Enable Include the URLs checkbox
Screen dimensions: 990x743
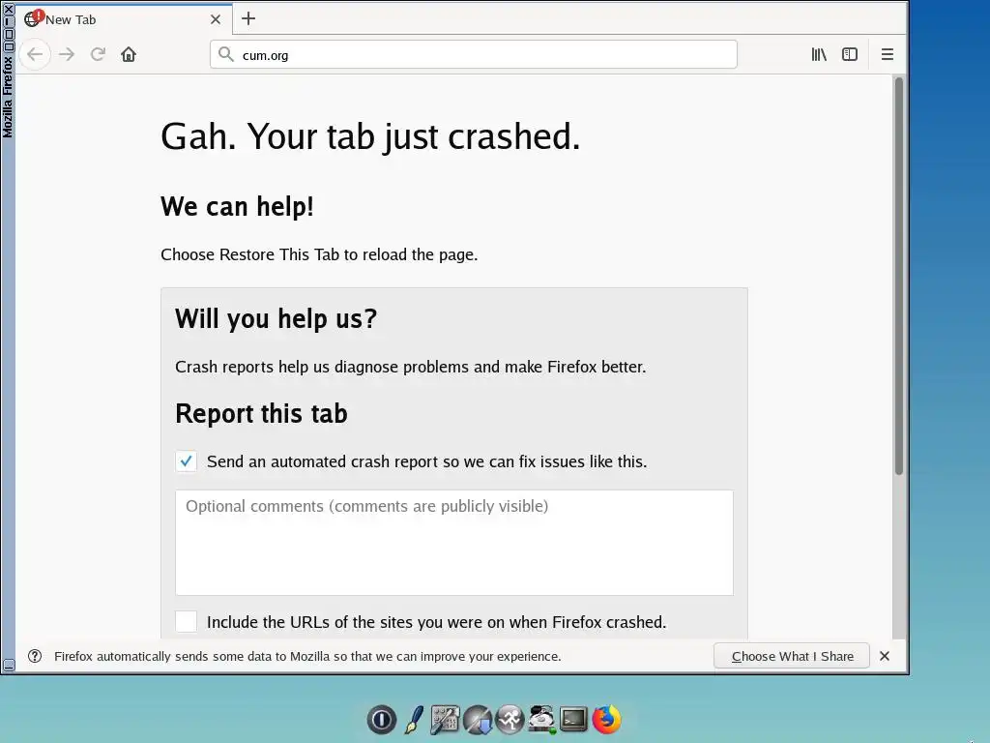tap(187, 622)
